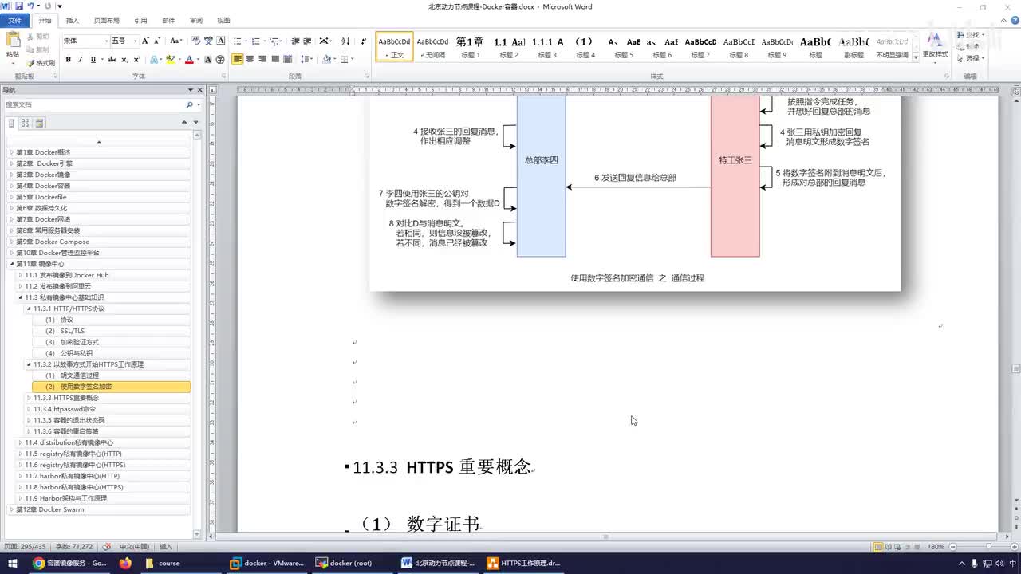Increase paragraph indent
The image size is (1021, 574).
(307, 41)
